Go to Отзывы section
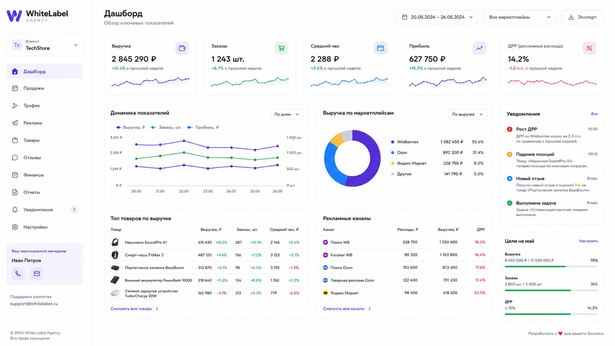Image resolution: width=615 pixels, height=346 pixels. 45,157
